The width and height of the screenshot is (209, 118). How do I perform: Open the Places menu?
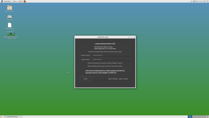(15, 1)
